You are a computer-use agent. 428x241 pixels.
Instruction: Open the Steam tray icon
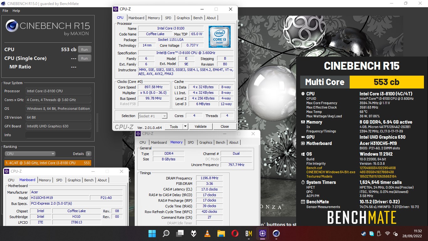363,234
